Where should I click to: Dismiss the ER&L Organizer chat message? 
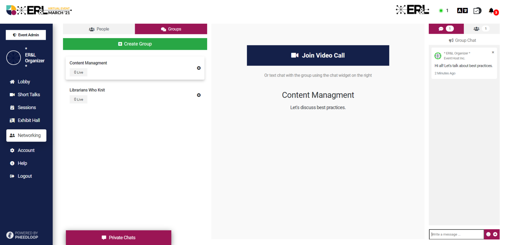tap(493, 52)
